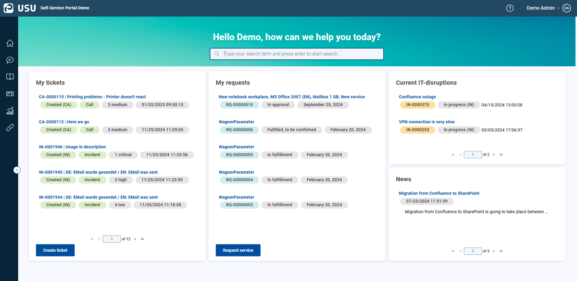Open the reports chart sidebar icon

click(x=10, y=111)
